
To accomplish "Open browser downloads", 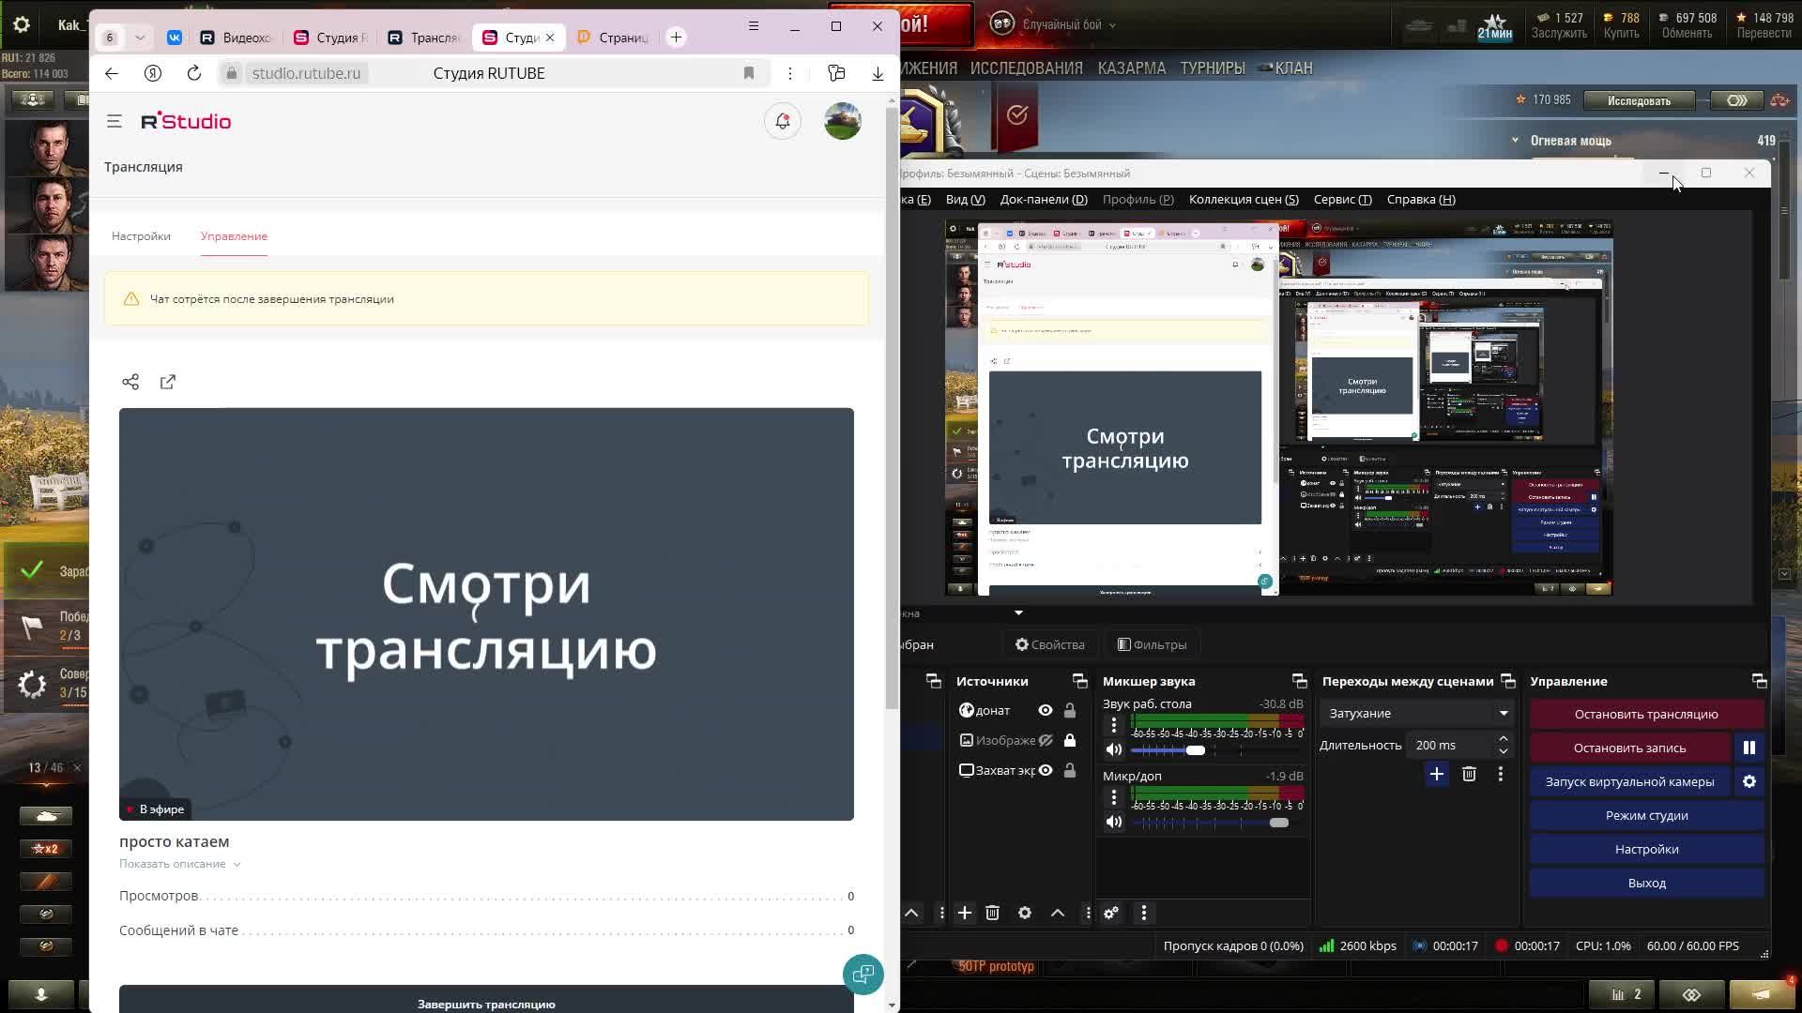I will click(x=878, y=73).
